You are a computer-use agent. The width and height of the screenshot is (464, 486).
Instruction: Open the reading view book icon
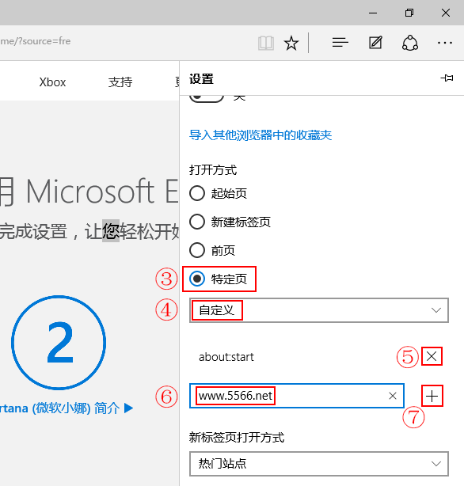coord(266,43)
